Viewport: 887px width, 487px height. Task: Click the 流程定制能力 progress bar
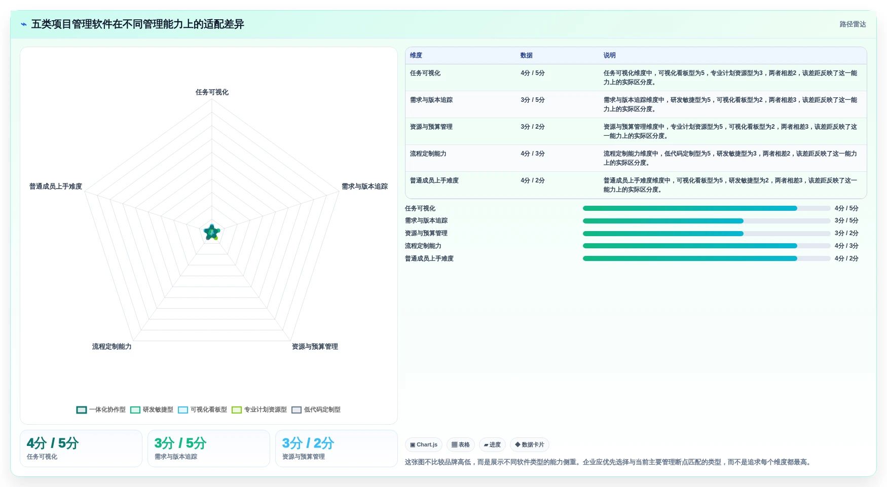pos(707,246)
